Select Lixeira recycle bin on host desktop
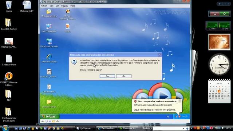Screen dimensions: 233x131 click(9, 7)
